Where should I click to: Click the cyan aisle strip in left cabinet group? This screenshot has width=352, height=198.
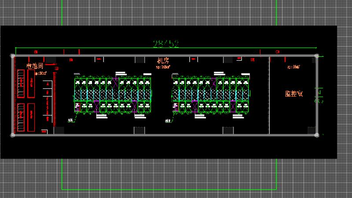(x=87, y=95)
